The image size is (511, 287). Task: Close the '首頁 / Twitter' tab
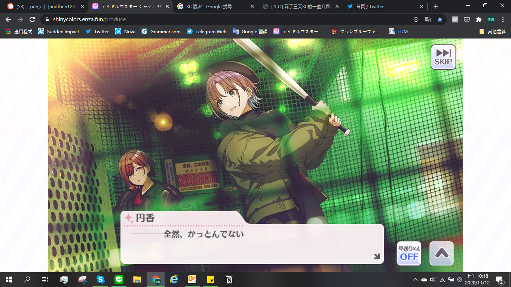(422, 6)
